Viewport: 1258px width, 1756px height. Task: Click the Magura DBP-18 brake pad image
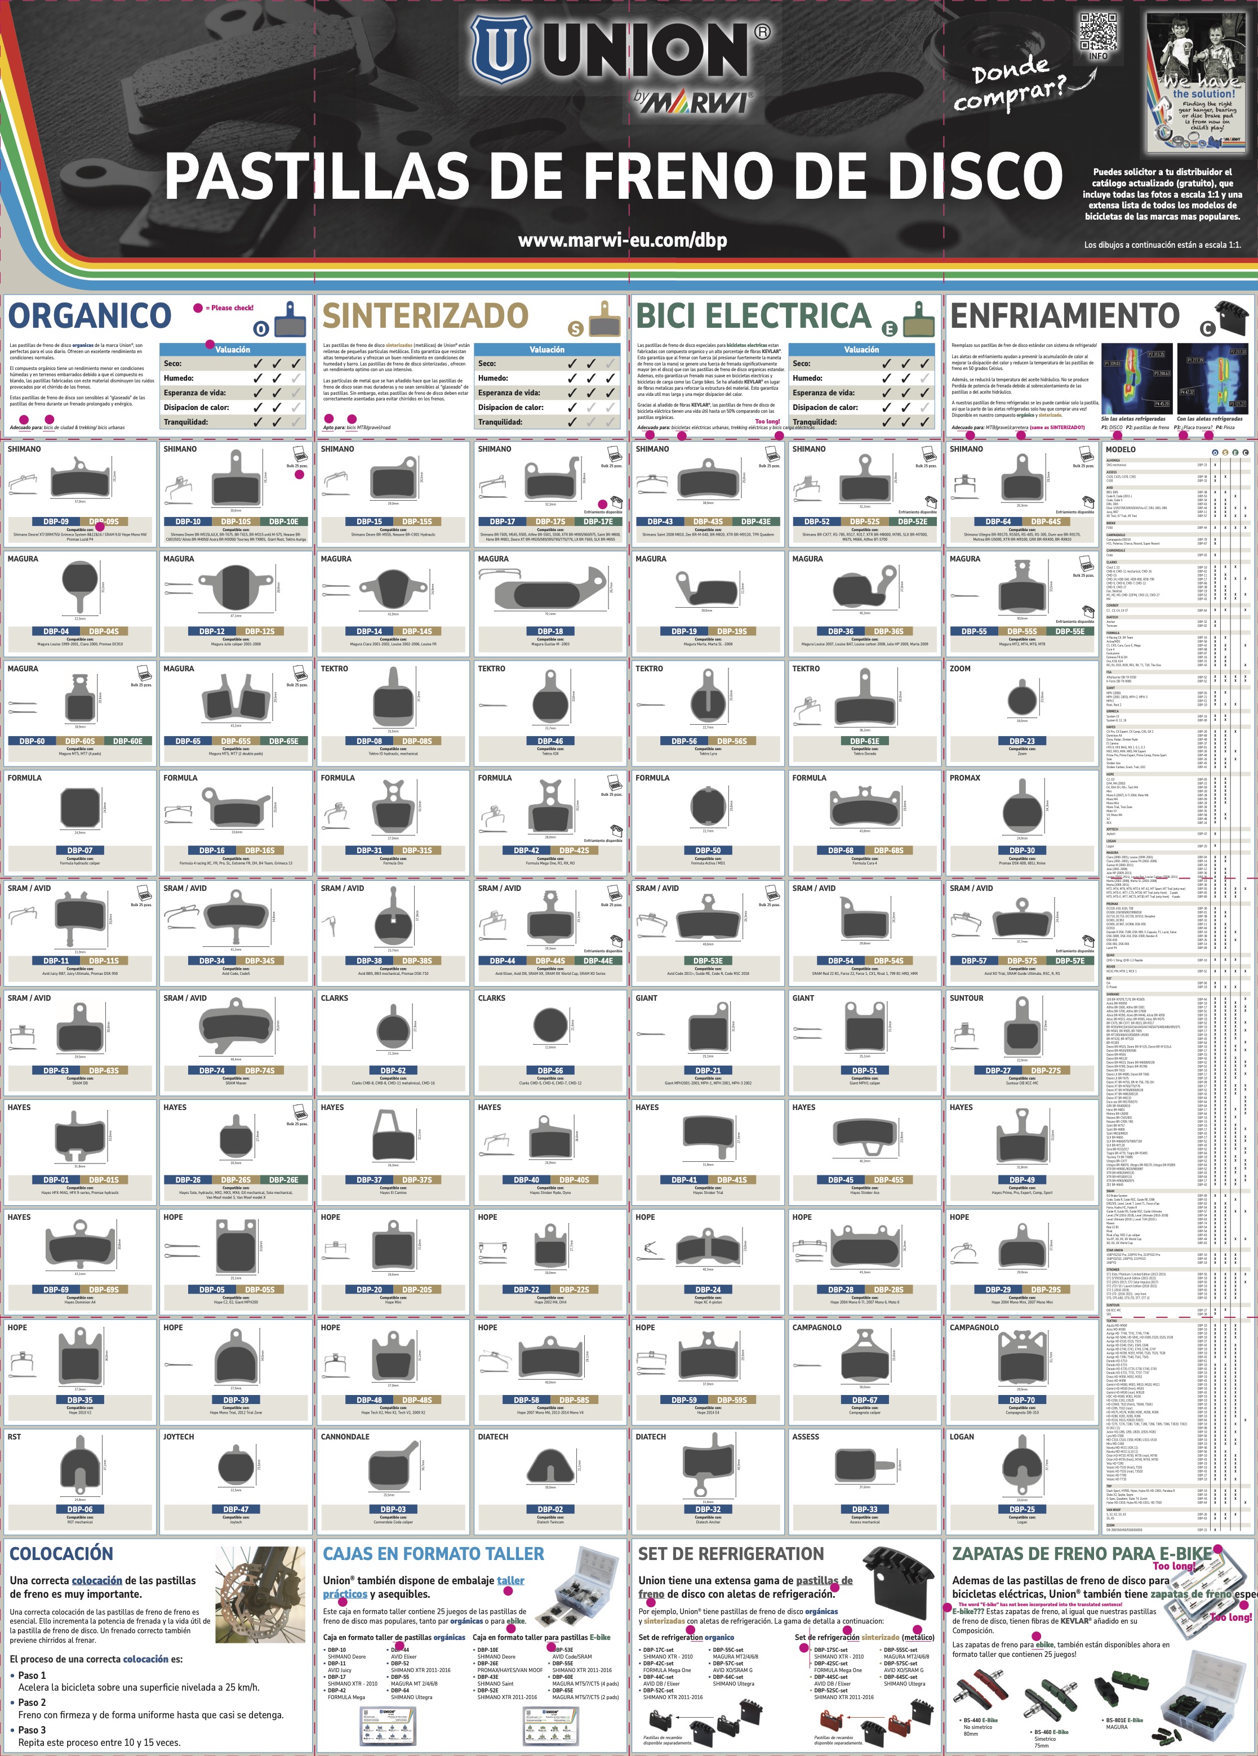point(550,589)
